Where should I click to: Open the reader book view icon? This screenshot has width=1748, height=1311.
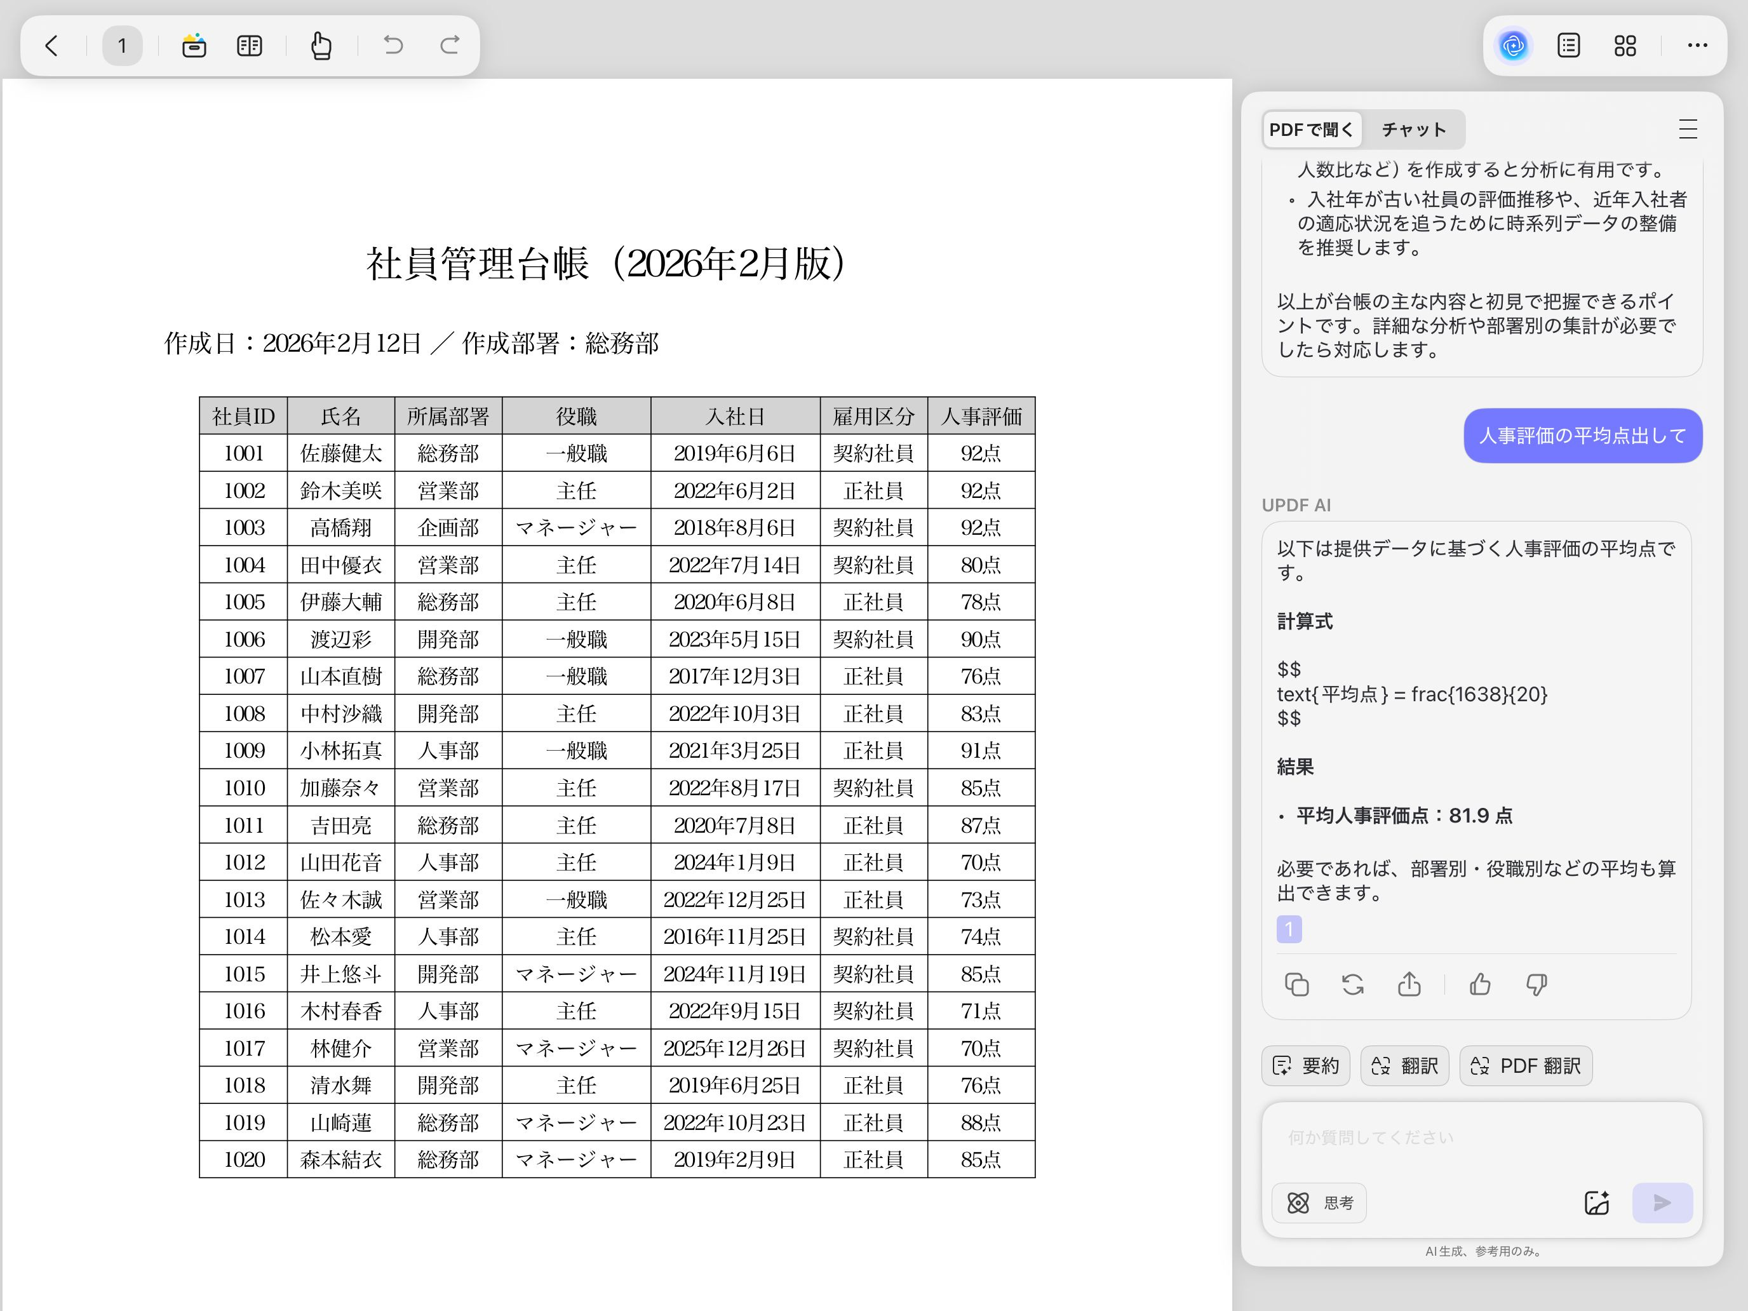(249, 46)
